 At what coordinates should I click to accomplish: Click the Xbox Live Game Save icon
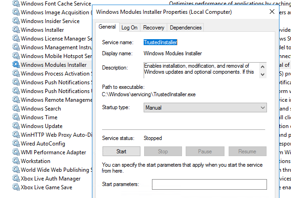tap(16, 187)
